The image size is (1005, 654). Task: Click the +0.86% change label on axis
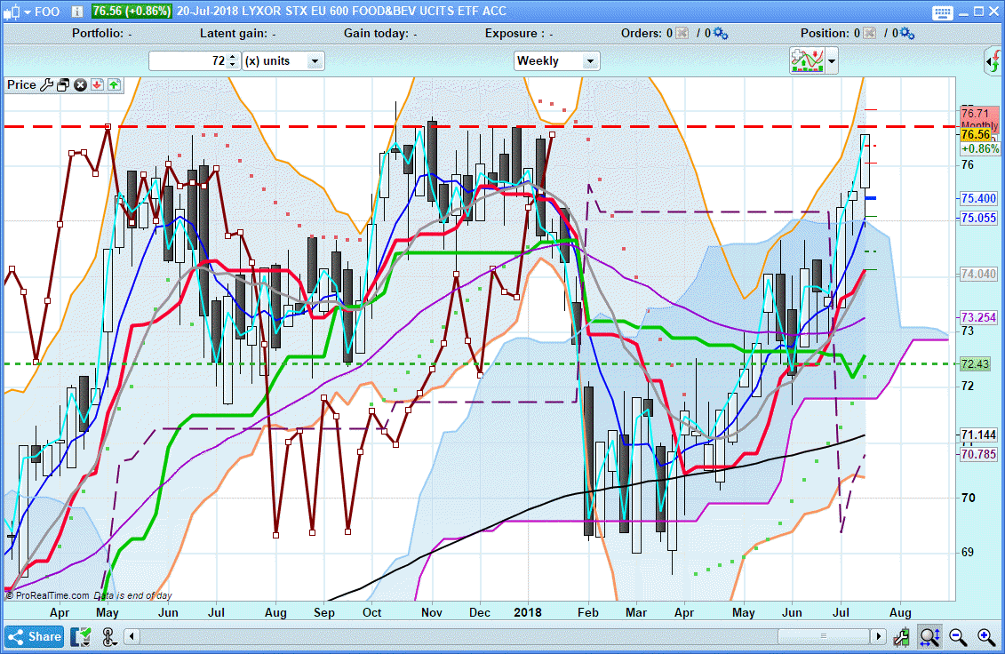[x=980, y=148]
